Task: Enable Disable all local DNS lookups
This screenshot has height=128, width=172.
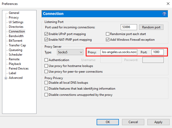Action: [46, 83]
